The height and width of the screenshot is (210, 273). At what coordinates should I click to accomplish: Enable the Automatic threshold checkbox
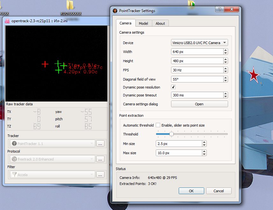coord(158,125)
